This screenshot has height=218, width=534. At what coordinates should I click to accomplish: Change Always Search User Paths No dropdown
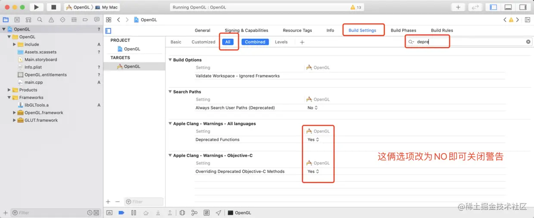312,107
